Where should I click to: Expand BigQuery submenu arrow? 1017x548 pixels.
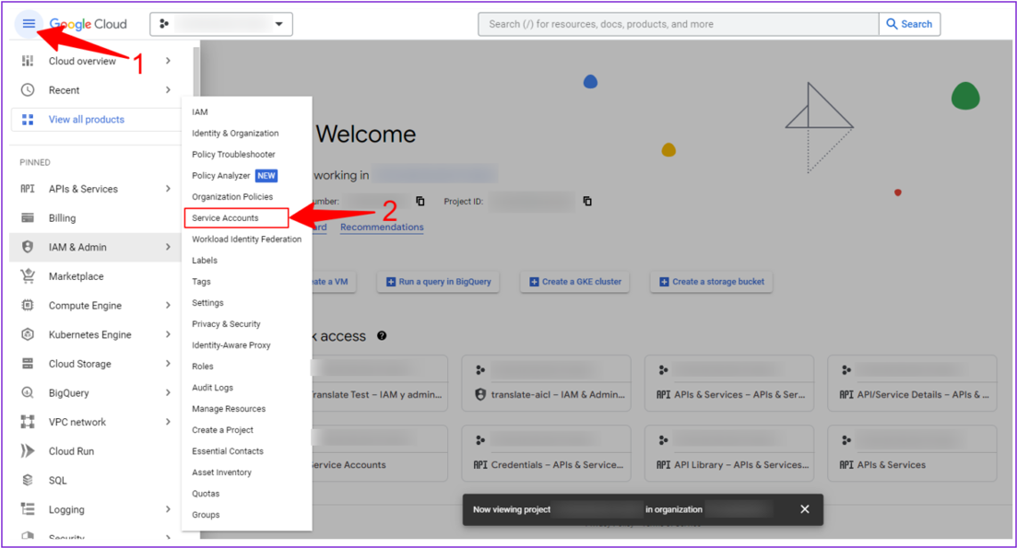point(168,392)
